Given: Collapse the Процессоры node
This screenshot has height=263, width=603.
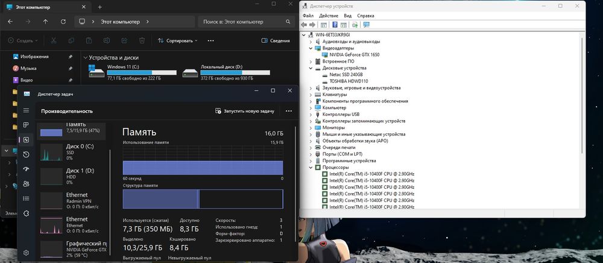Looking at the screenshot, I should (x=311, y=168).
